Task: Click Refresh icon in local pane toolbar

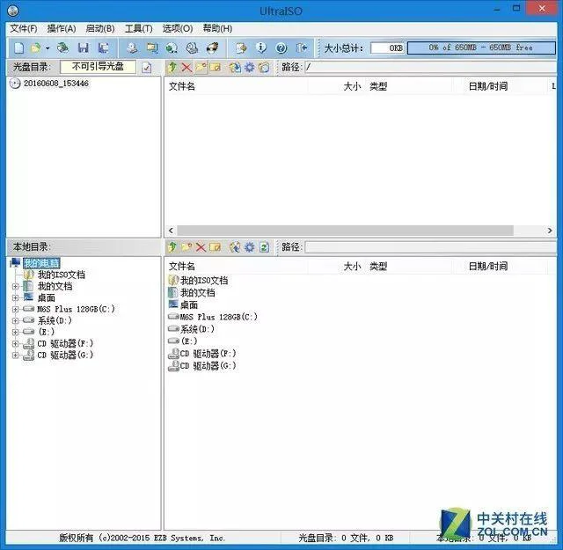Action: [x=264, y=247]
